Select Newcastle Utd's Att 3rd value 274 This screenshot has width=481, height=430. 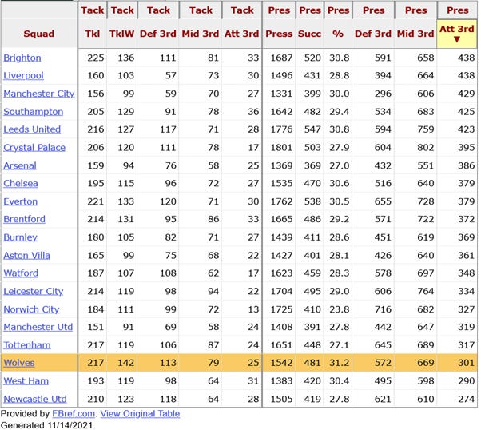click(x=467, y=399)
